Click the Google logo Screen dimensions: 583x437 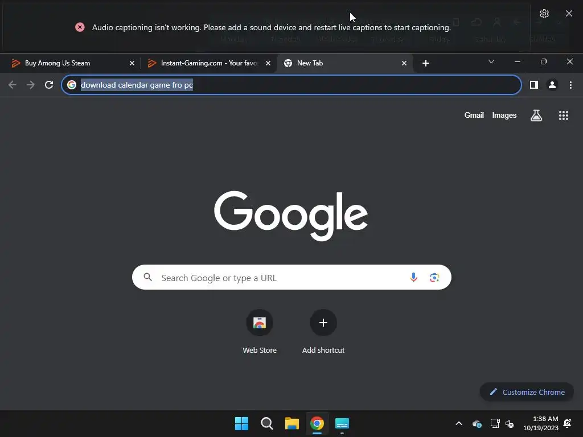tap(291, 216)
